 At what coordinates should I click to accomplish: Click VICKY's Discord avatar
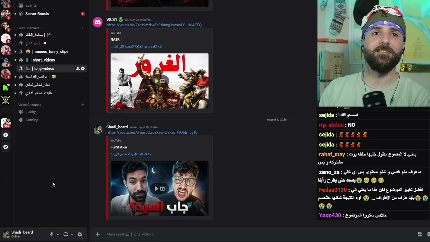(x=98, y=23)
